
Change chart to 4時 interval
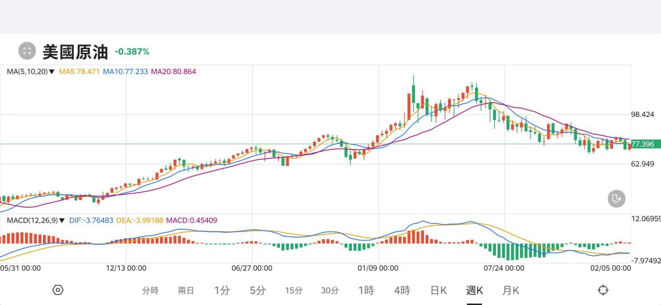tap(402, 290)
